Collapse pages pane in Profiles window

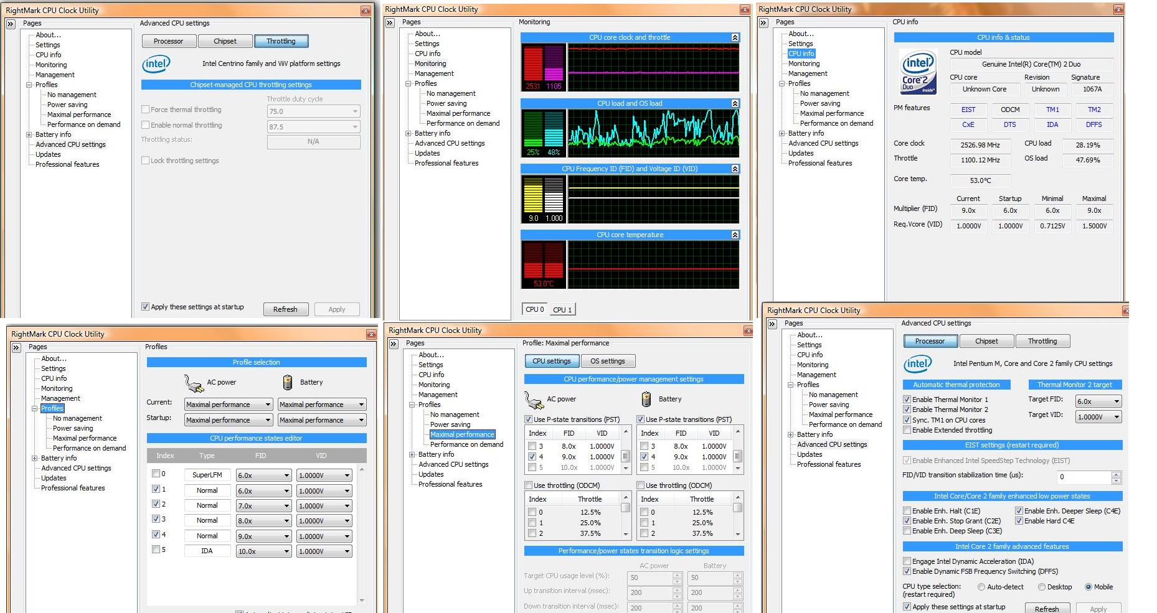point(16,347)
